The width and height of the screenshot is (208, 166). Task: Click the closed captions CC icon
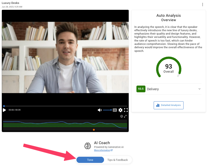point(115,110)
